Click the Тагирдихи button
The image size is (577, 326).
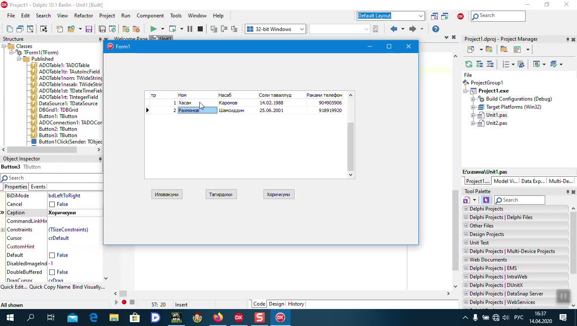[221, 194]
